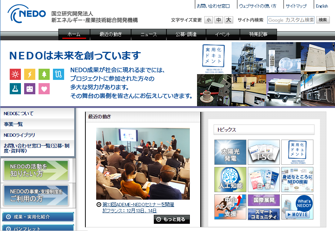Set font size to 大
Screen dimensions: 335x231
click(x=229, y=20)
